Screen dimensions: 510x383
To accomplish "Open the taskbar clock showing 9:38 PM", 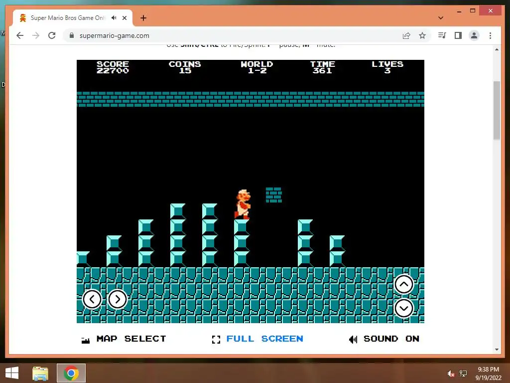I will pos(489,374).
